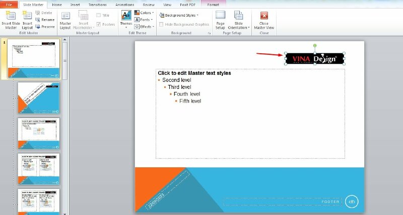
Task: Close Master View
Action: (264, 20)
